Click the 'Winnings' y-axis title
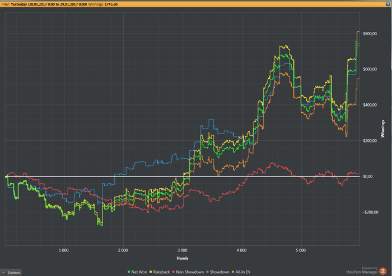The image size is (392, 276). (382, 129)
